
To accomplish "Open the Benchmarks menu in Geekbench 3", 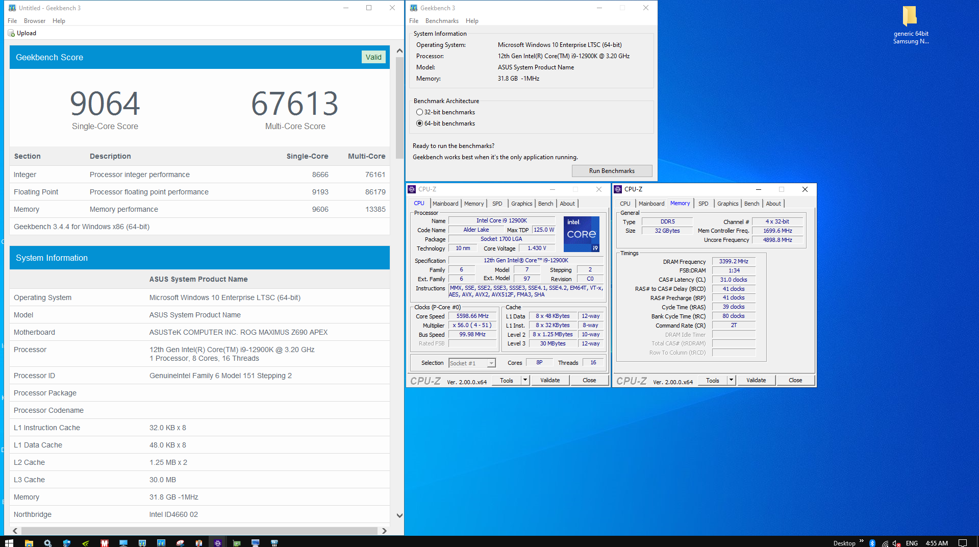I will pos(442,21).
